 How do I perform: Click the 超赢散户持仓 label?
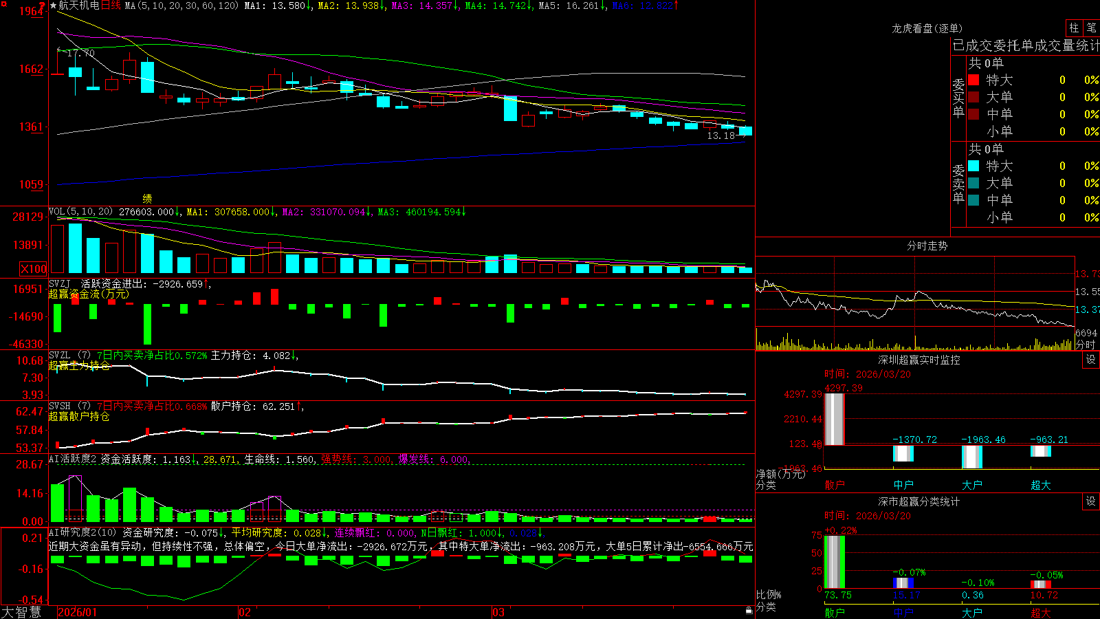(79, 416)
